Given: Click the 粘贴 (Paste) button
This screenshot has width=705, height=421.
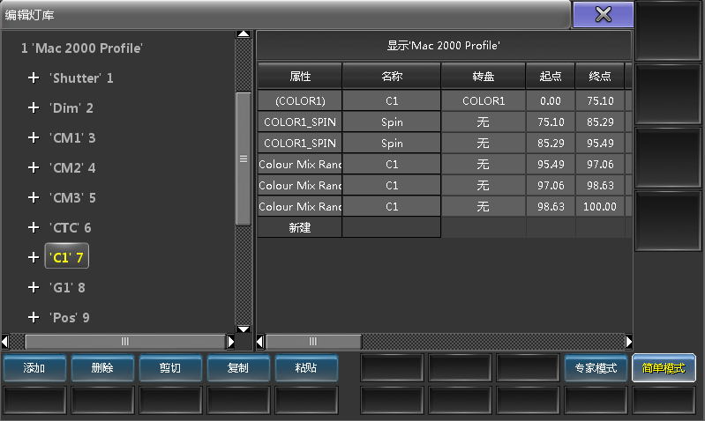Looking at the screenshot, I should pyautogui.click(x=306, y=368).
